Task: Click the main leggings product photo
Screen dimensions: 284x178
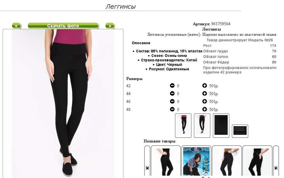Action: [x=63, y=103]
